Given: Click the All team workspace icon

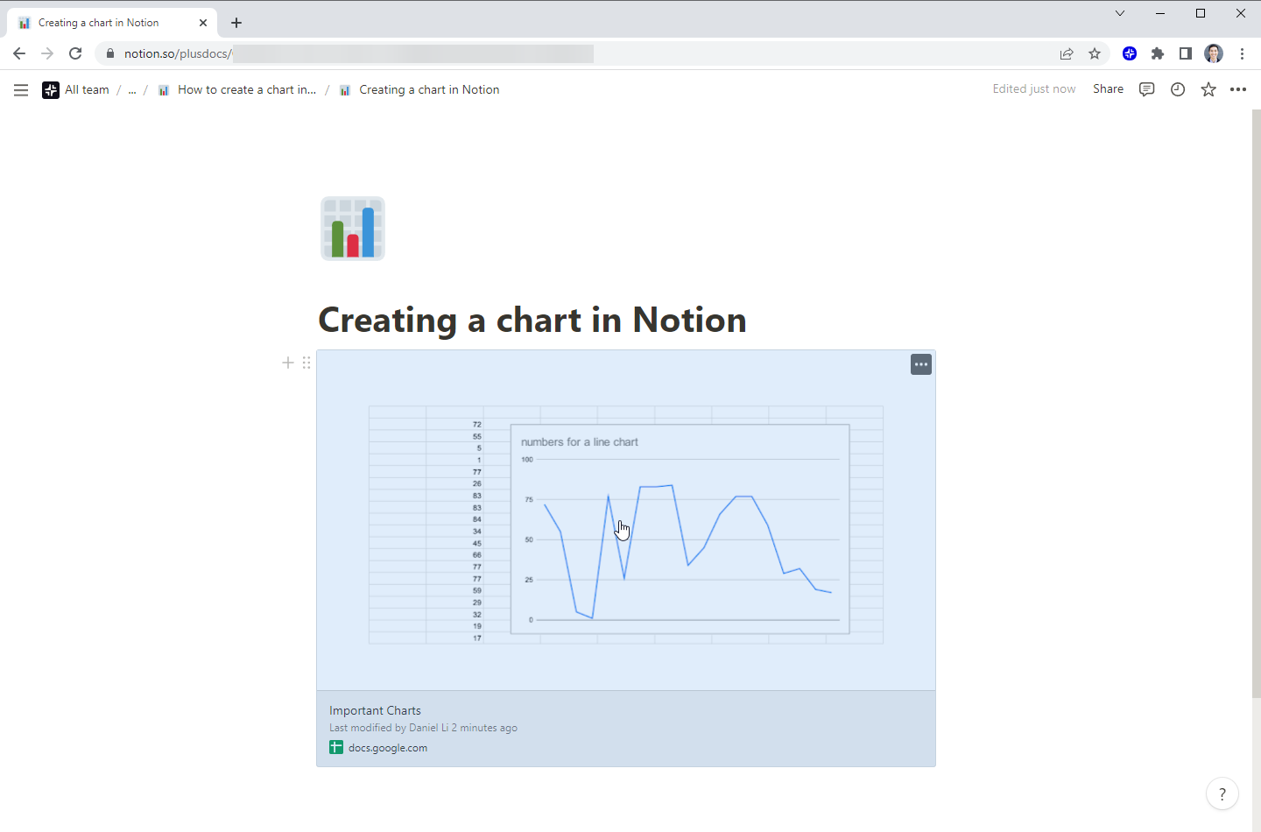Looking at the screenshot, I should coord(51,90).
